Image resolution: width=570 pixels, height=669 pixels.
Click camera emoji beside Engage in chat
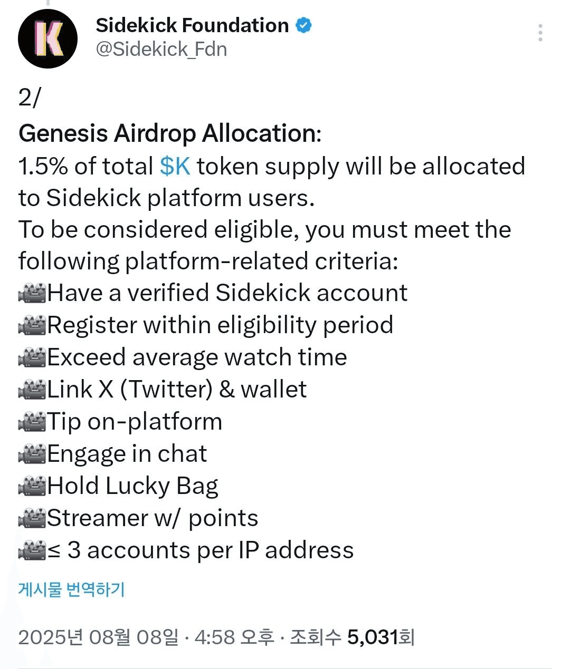pyautogui.click(x=33, y=454)
